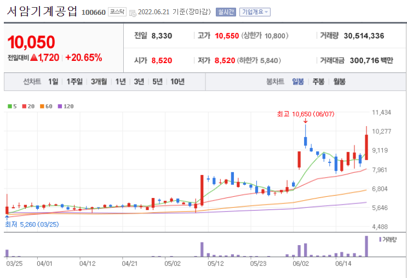Select the 1년 line chart tab

[x=121, y=82]
